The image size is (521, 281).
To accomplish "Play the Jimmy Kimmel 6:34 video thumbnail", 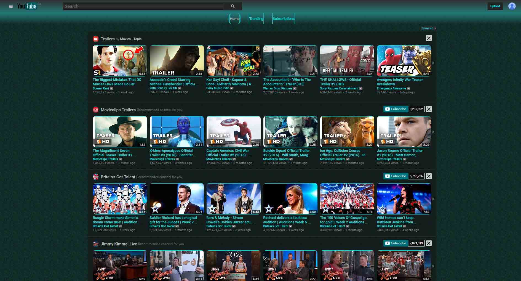I will 233,266.
